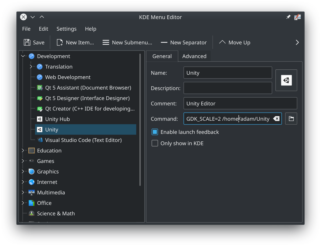The width and height of the screenshot is (321, 246).
Task: Expand the Graphics category
Action: pyautogui.click(x=23, y=171)
